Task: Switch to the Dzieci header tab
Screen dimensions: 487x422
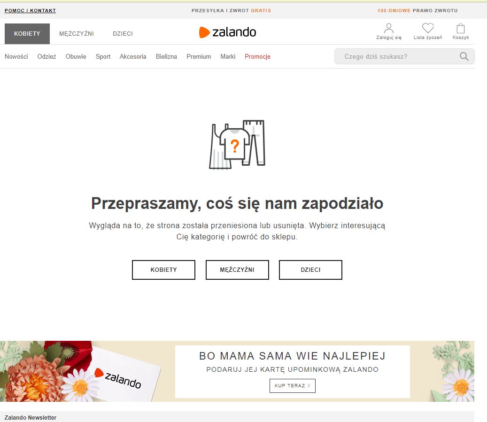Action: click(123, 34)
